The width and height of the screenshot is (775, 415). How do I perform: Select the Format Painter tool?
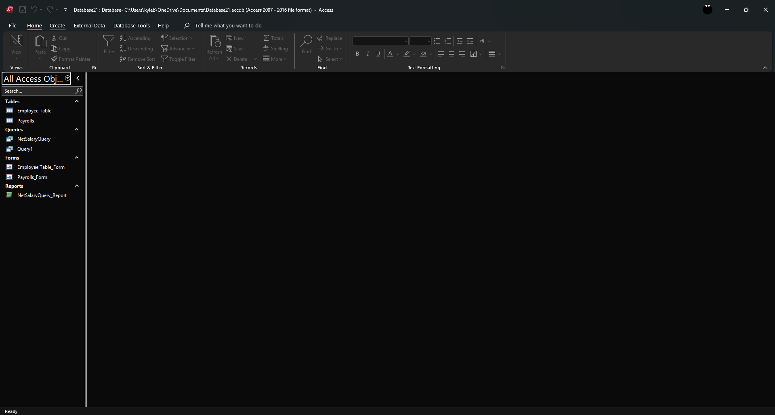tap(71, 59)
